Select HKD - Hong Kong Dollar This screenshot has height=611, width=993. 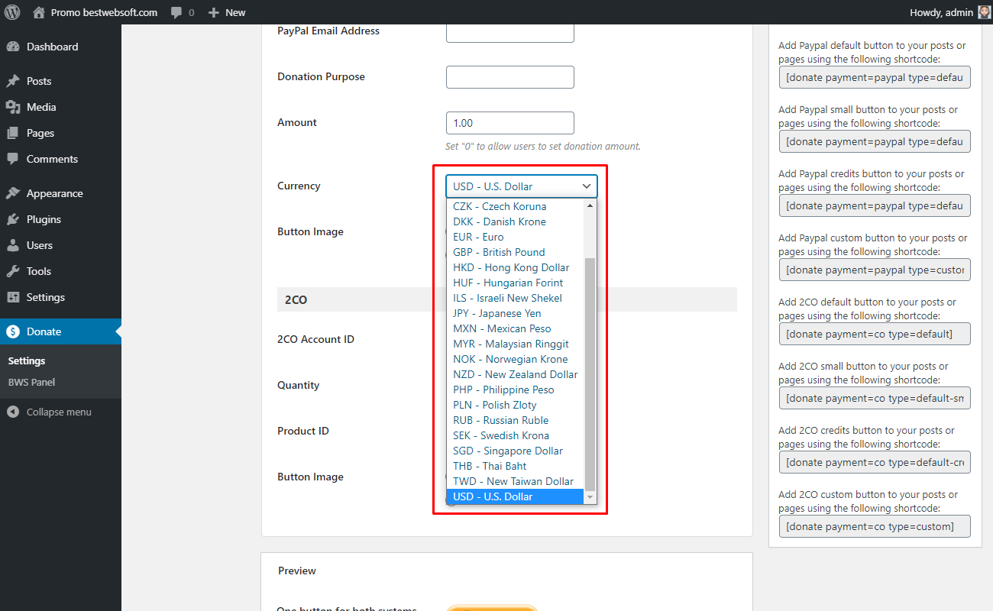tap(516, 267)
